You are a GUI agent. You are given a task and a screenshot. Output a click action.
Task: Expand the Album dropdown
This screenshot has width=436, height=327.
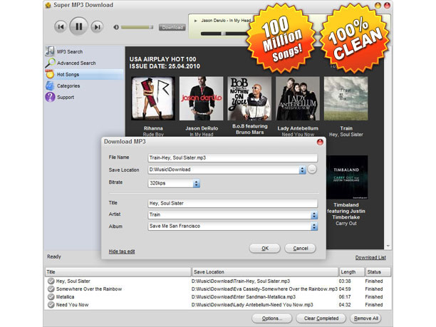[314, 227]
